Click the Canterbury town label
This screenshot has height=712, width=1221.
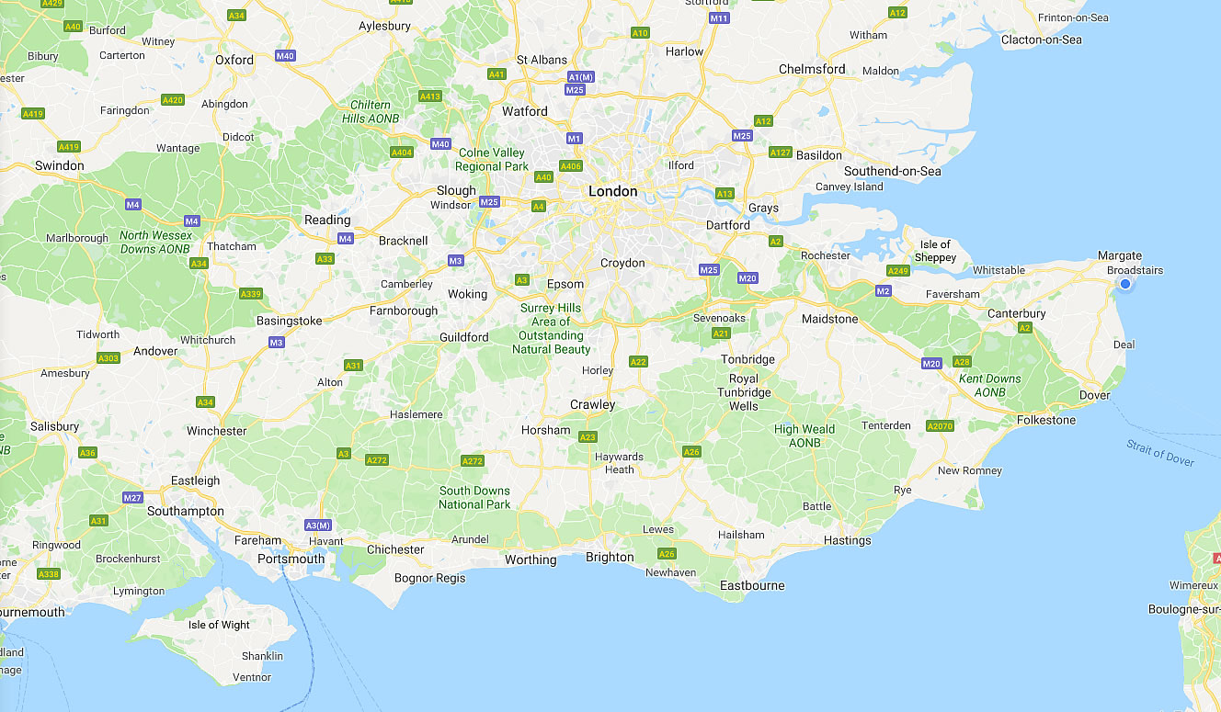coord(1018,313)
